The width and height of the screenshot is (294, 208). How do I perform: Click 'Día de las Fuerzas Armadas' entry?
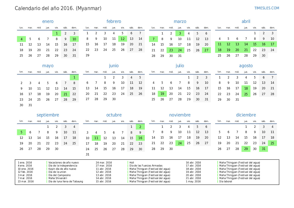pos(146,165)
